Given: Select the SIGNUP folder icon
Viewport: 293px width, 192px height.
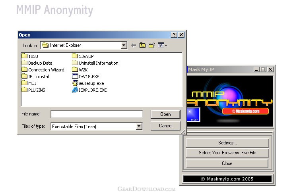Looking at the screenshot, I should click(75, 56).
